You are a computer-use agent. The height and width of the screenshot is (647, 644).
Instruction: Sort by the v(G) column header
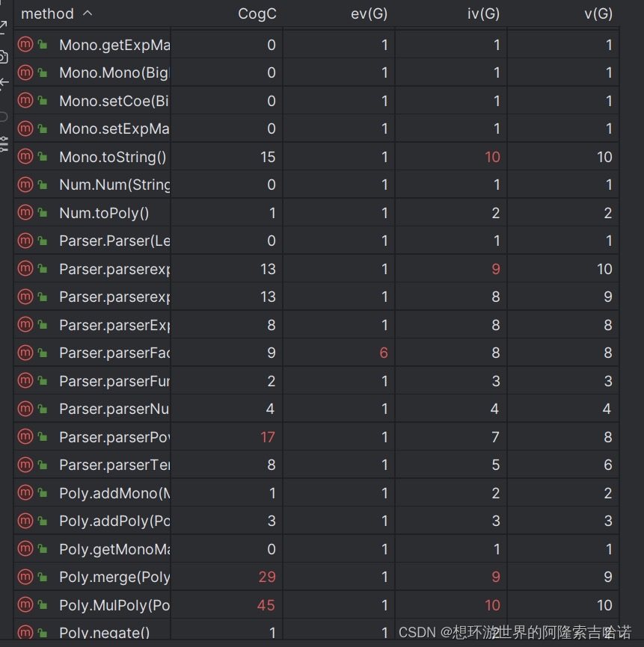coord(598,13)
